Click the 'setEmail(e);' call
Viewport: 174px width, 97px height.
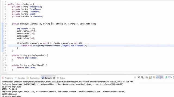pyautogui.click(x=24, y=36)
